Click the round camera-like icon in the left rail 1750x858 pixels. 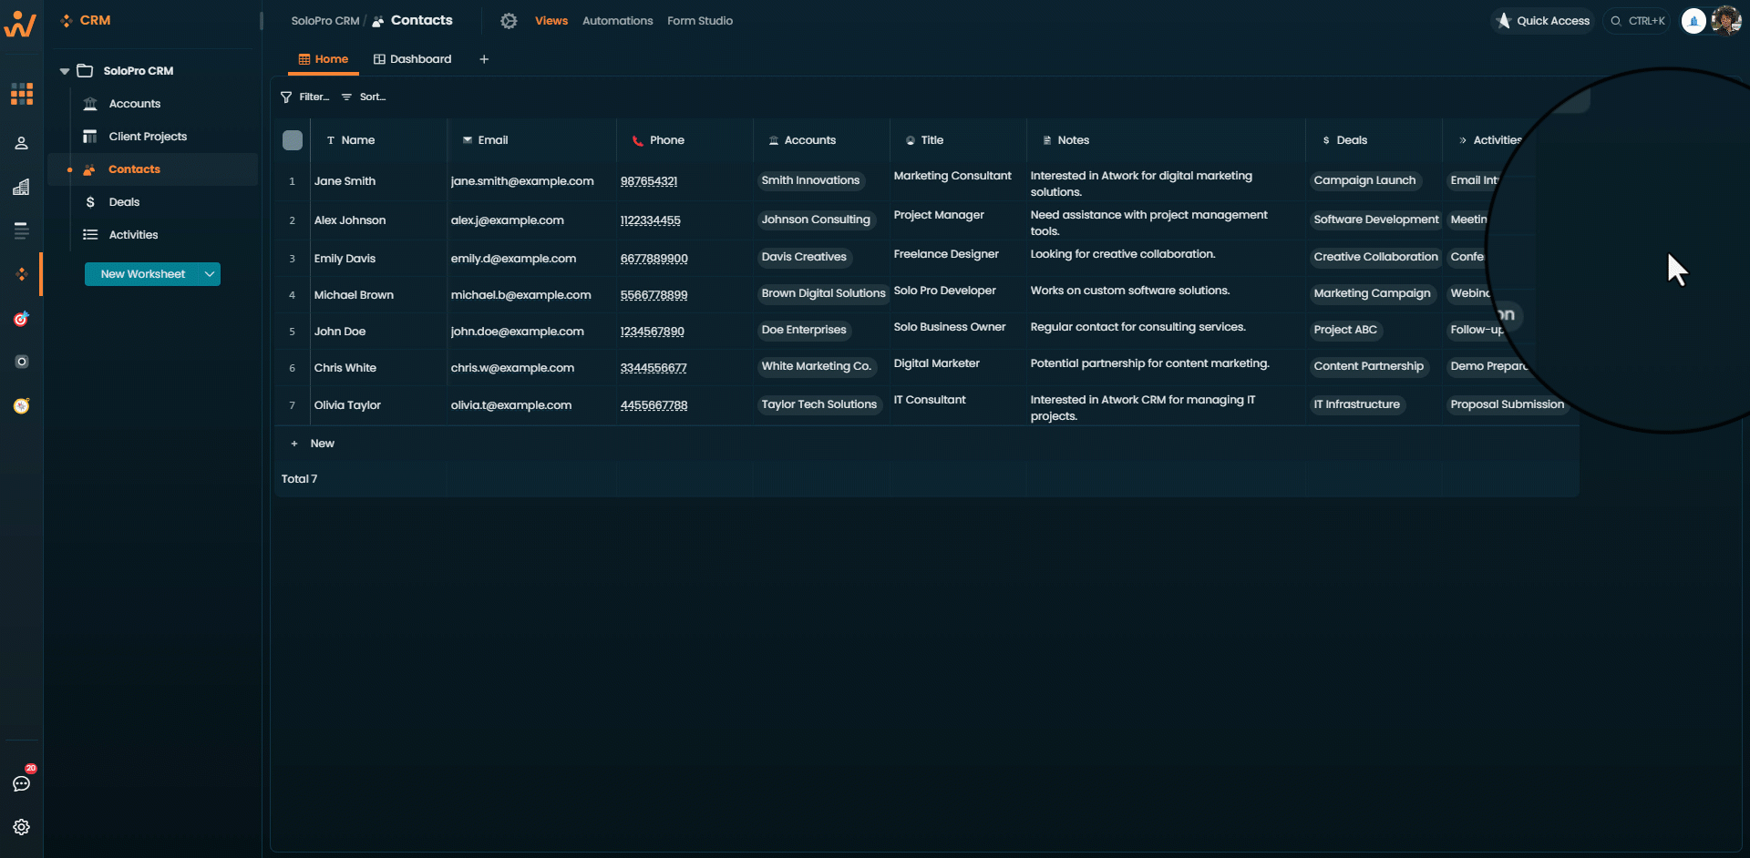click(x=22, y=362)
